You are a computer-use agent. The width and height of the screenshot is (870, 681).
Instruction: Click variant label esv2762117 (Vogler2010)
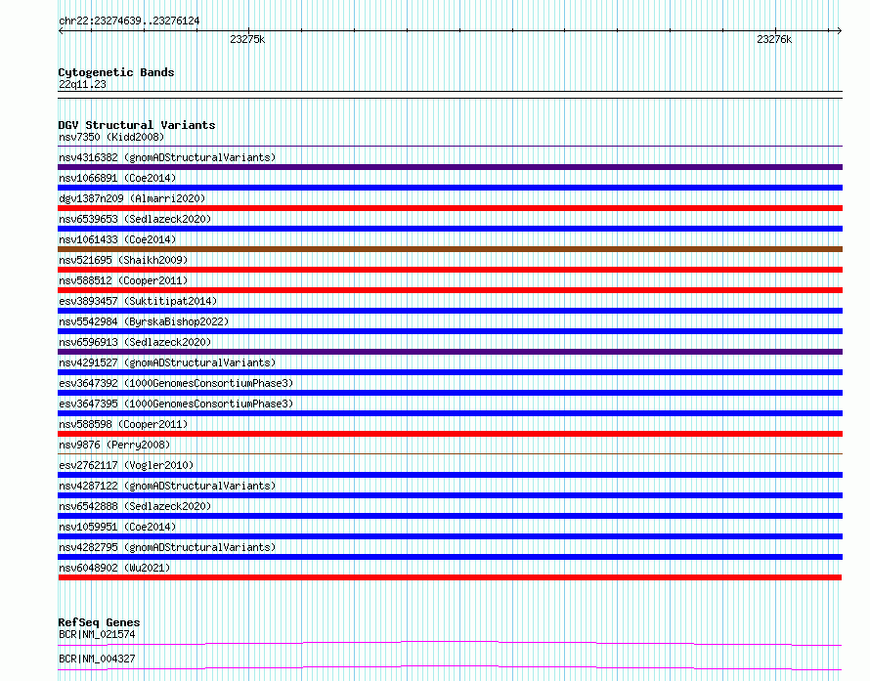126,465
